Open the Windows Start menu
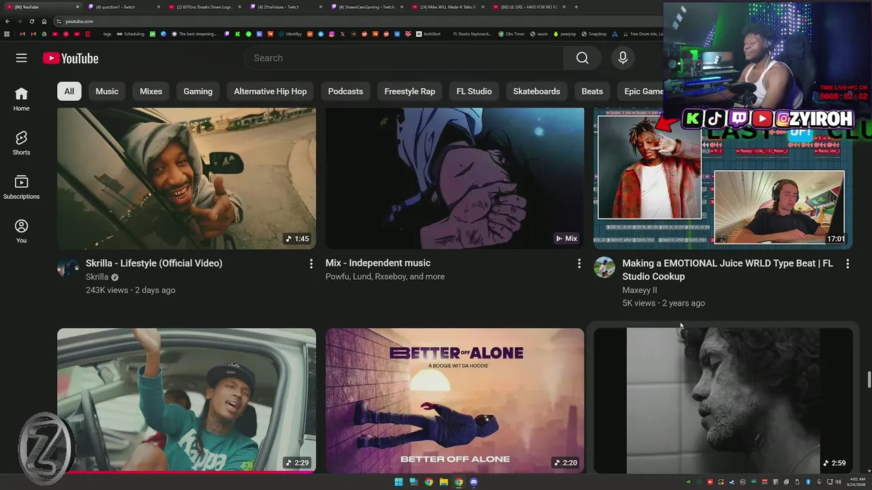872x490 pixels. coord(399,482)
